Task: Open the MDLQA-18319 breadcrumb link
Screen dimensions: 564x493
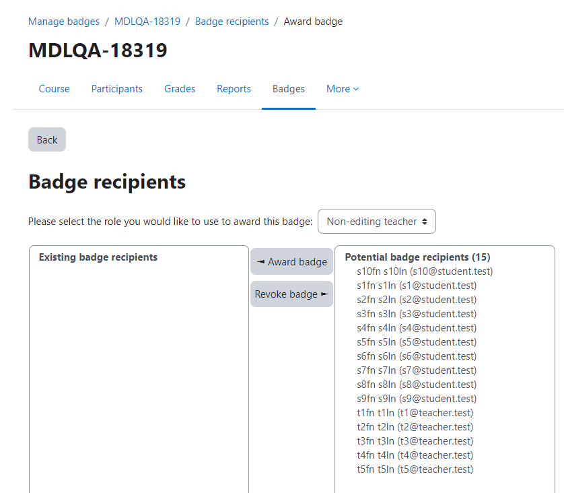Action: pyautogui.click(x=147, y=22)
